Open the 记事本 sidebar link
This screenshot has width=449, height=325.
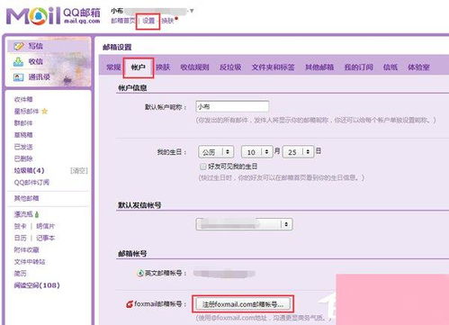coord(45,238)
